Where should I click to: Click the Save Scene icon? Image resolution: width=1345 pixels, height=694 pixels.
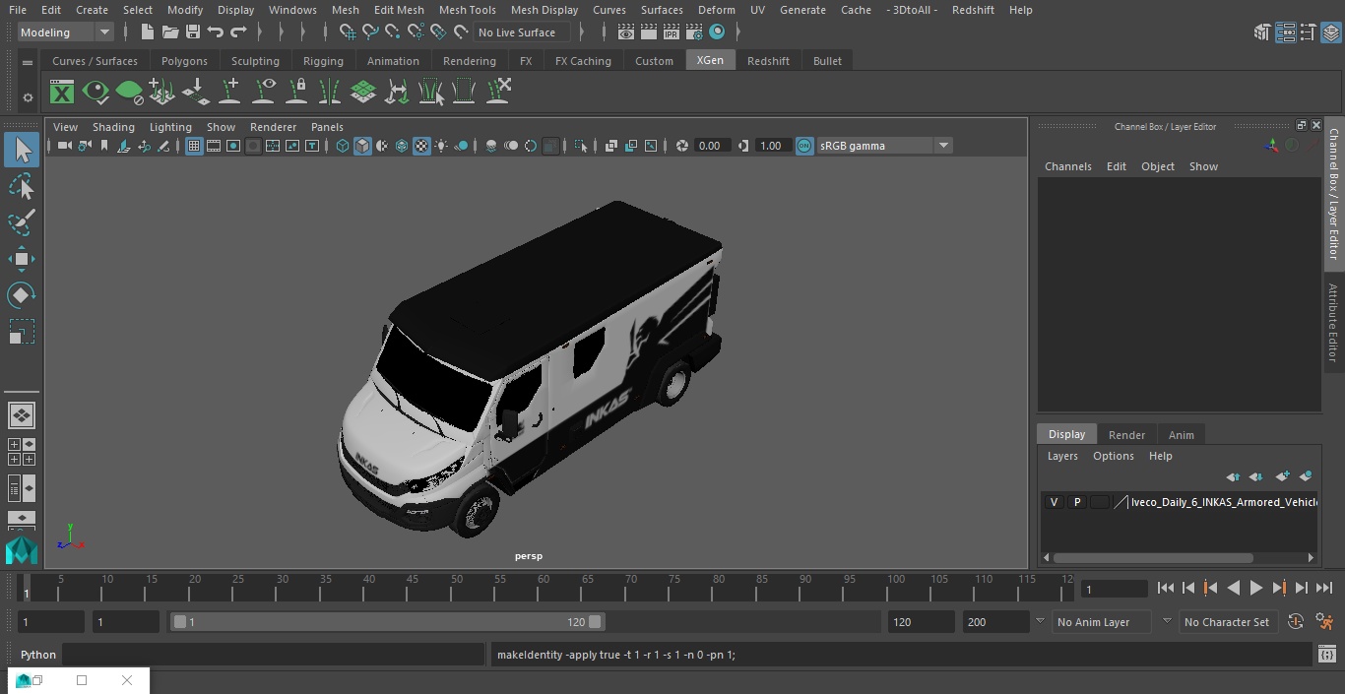pyautogui.click(x=192, y=32)
